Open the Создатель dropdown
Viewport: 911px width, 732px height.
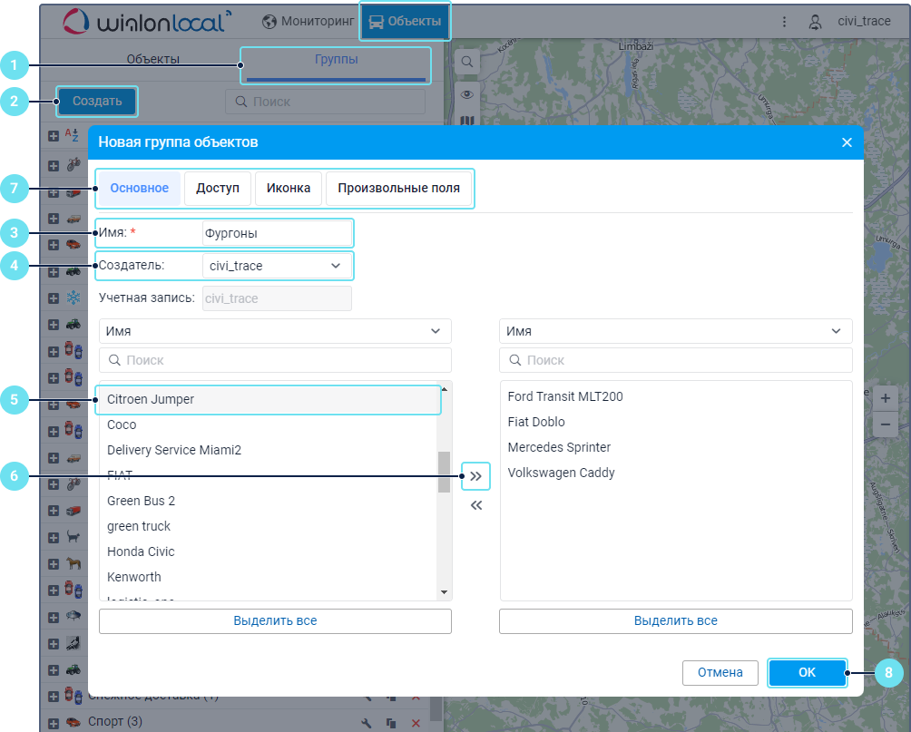coord(276,266)
